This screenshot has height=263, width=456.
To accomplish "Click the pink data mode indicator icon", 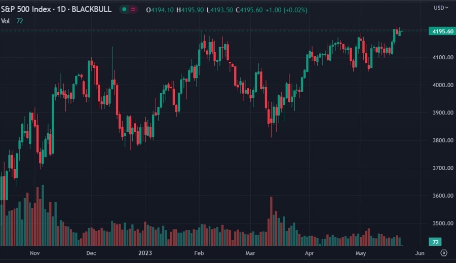I will 133,9.
